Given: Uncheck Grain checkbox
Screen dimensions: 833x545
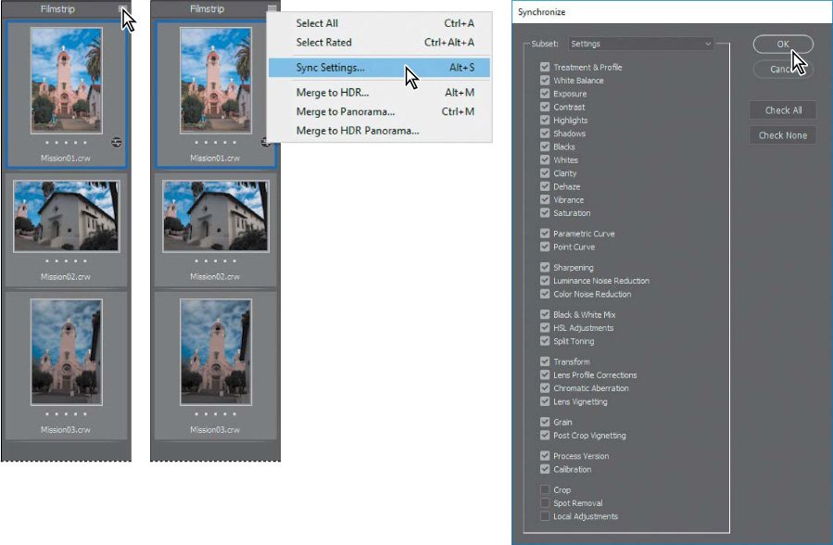Looking at the screenshot, I should point(545,422).
